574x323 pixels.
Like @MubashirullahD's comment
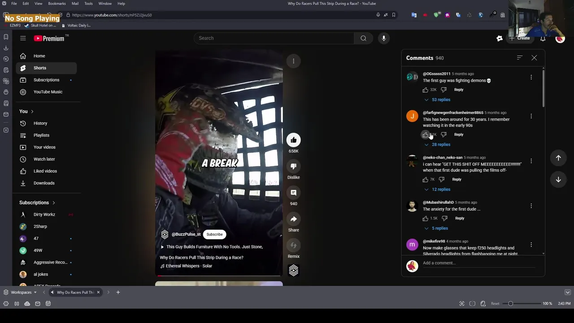click(x=425, y=218)
